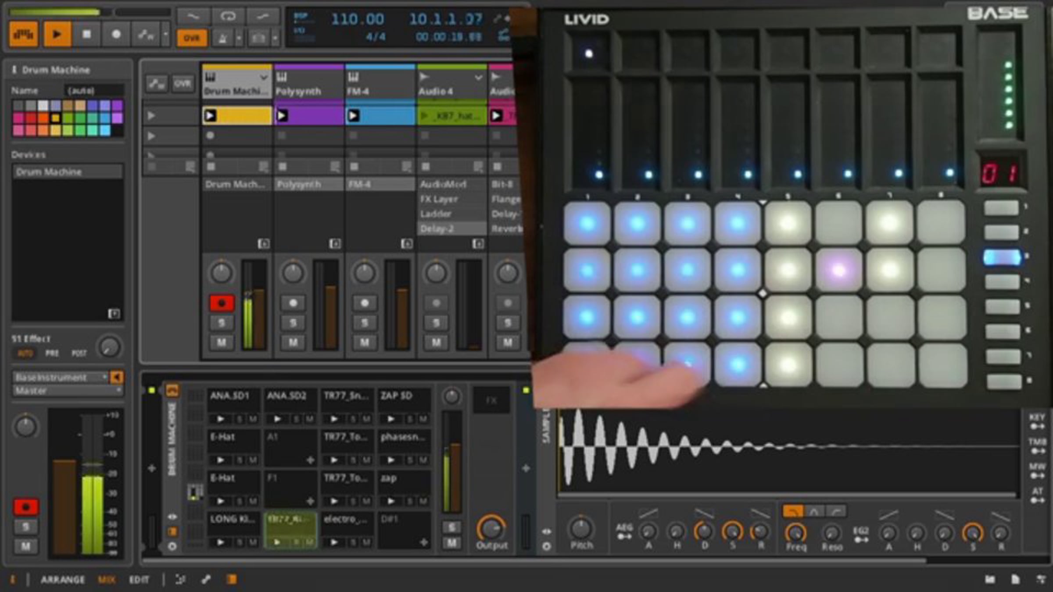Switch to the EDIT view

pos(139,580)
